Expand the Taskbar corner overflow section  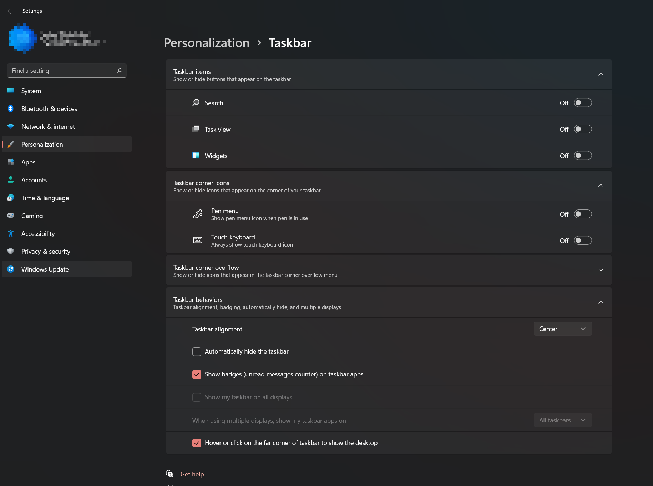pos(601,270)
